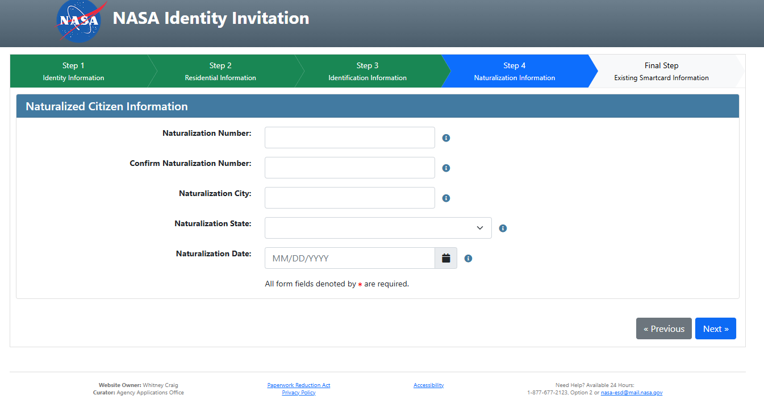The height and width of the screenshot is (416, 764).
Task: Open the Paperwork Reduction Act link
Action: click(x=299, y=385)
